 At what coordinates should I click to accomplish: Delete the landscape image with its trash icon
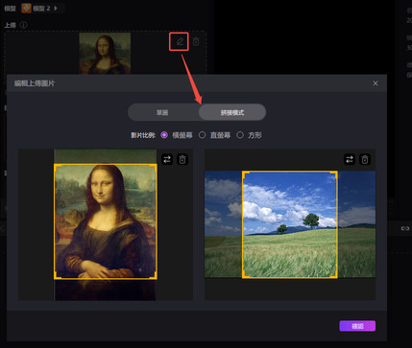coord(365,159)
